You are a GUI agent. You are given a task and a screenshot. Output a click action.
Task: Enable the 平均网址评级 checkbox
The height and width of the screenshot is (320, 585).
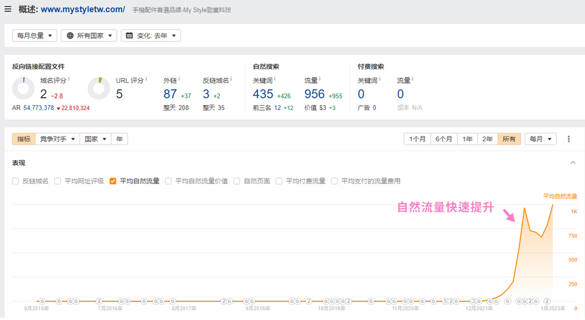click(x=57, y=181)
